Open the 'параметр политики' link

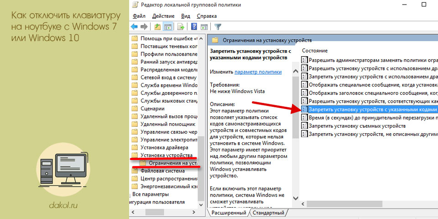pos(258,72)
